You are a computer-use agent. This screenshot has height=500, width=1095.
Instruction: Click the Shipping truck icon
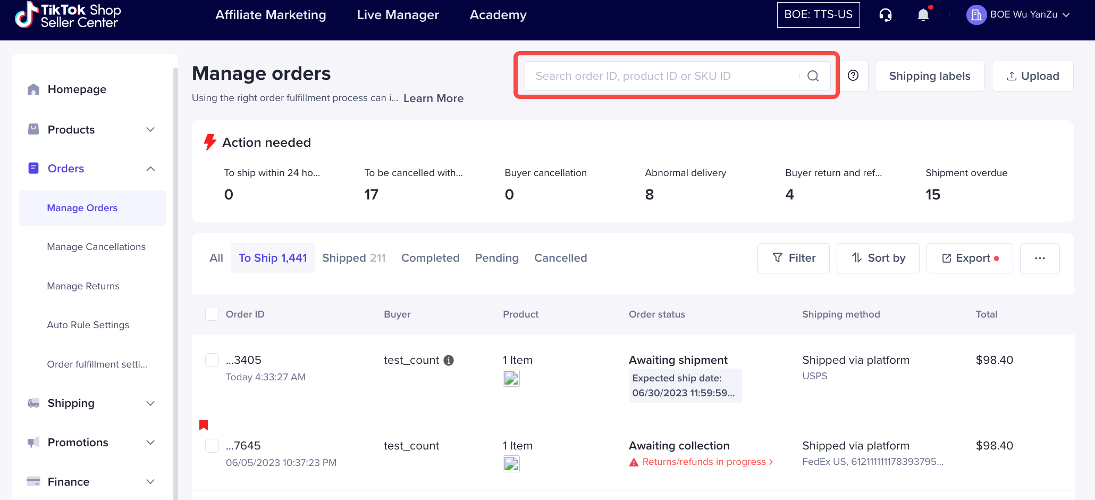[x=33, y=403]
